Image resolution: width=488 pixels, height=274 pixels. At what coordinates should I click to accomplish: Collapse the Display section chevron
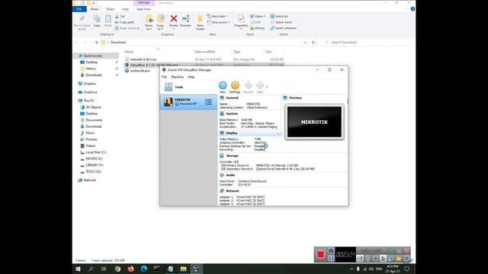click(279, 133)
